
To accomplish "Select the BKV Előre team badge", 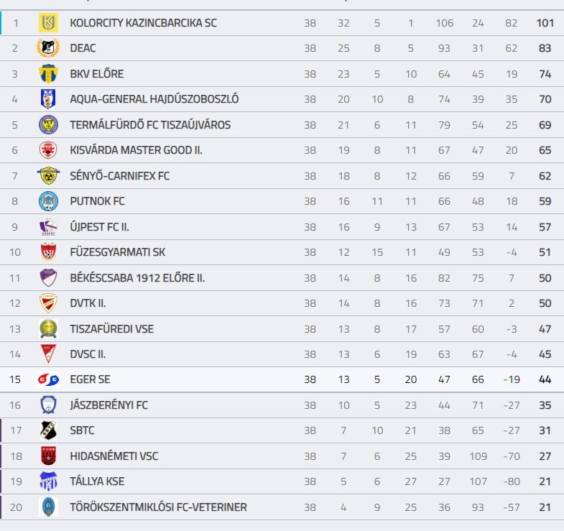I will 48,74.
